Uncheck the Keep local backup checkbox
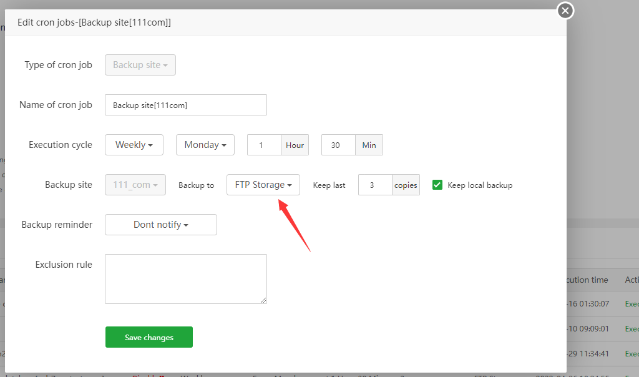The height and width of the screenshot is (377, 639). coord(437,185)
